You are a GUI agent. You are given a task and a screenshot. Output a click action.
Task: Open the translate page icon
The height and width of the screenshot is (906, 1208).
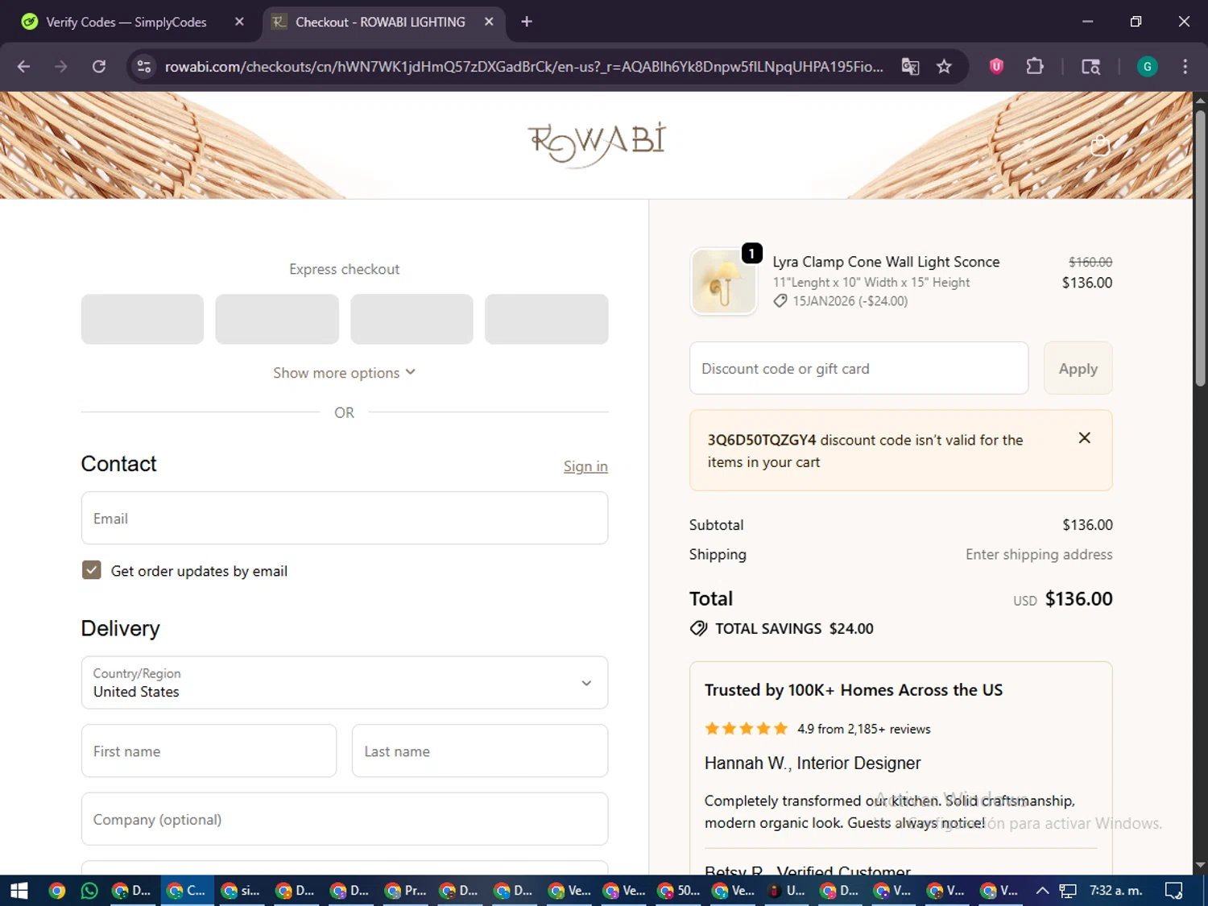point(910,67)
